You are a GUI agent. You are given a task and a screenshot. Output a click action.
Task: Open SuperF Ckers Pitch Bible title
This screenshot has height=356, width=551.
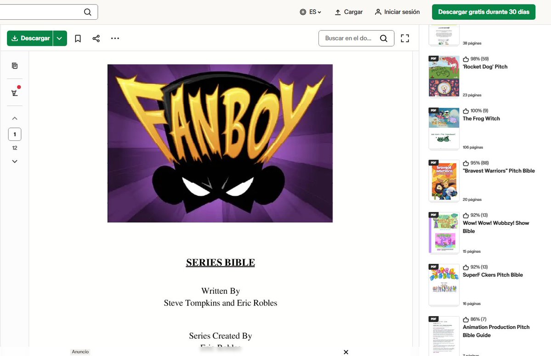coord(493,275)
